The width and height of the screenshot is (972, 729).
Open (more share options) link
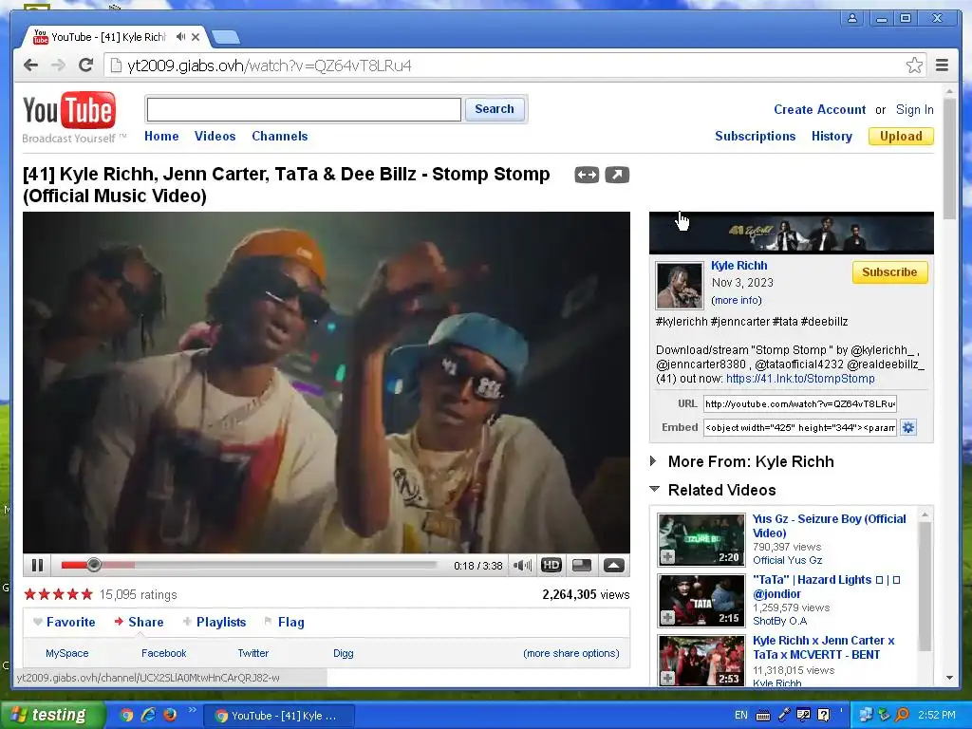[570, 653]
